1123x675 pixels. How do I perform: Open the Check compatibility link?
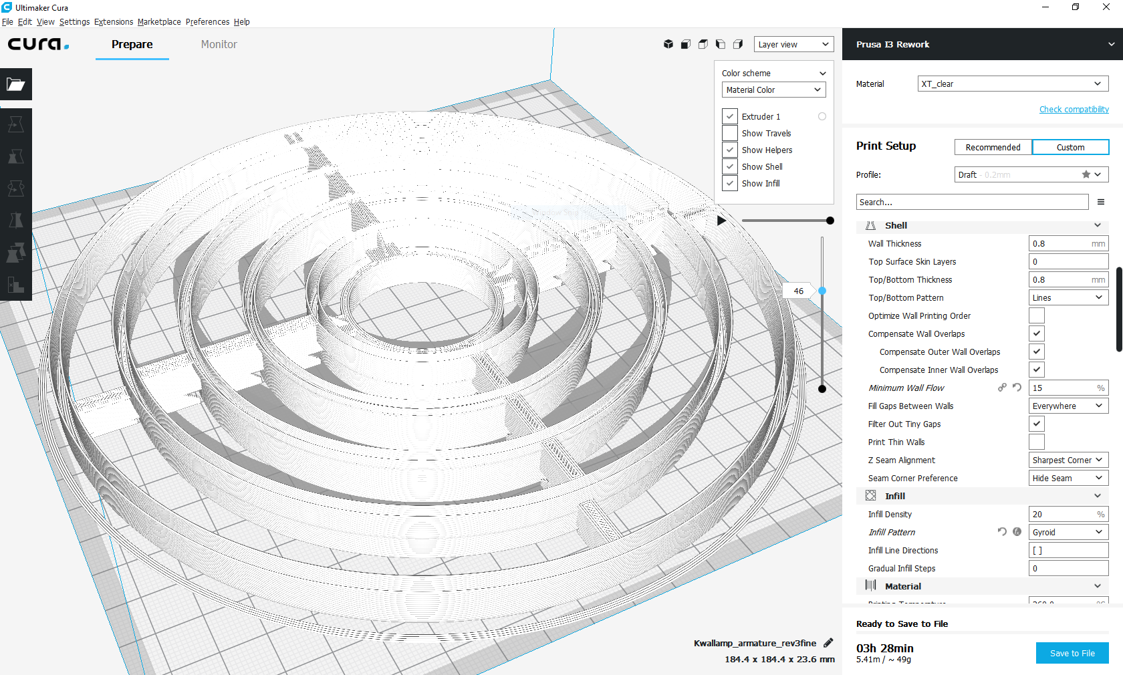(1074, 109)
